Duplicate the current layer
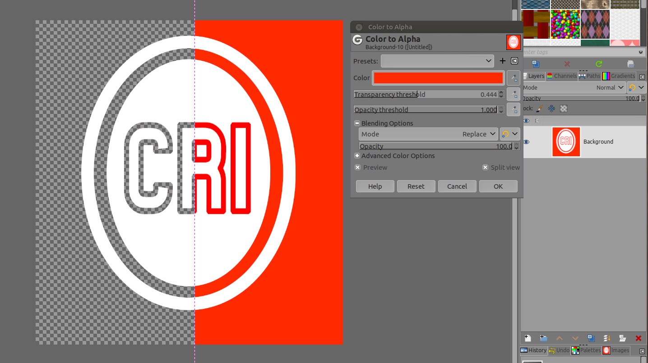Viewport: 648px width, 363px height. click(591, 338)
